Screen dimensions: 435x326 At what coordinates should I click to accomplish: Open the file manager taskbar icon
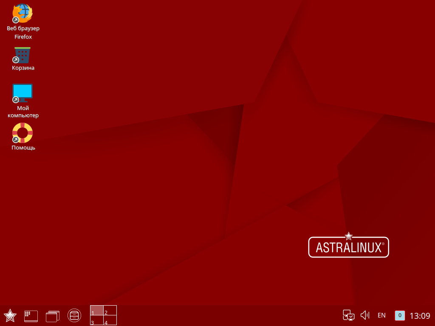pyautogui.click(x=74, y=315)
